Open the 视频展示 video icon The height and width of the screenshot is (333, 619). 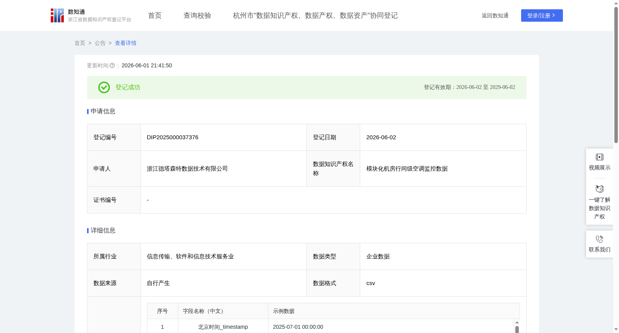pyautogui.click(x=600, y=157)
